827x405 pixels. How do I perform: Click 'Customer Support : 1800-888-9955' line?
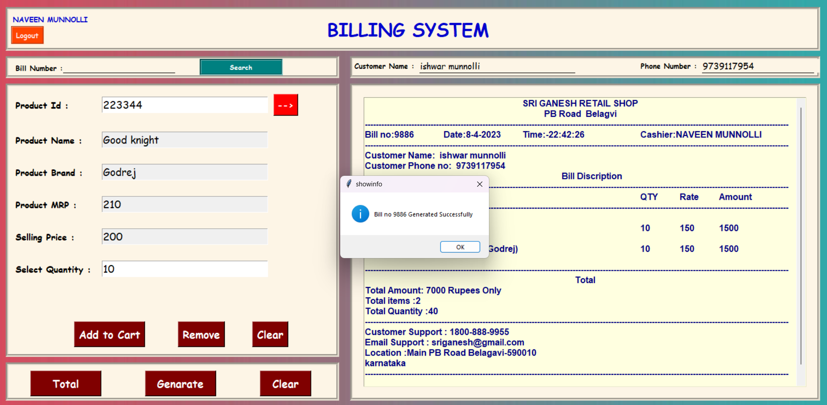tap(437, 332)
